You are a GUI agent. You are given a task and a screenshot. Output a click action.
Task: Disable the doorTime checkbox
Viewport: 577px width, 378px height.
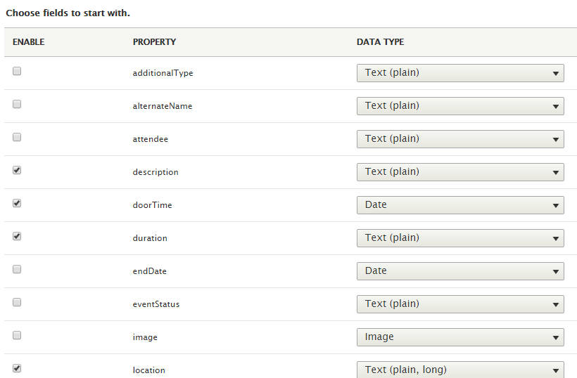tap(17, 203)
